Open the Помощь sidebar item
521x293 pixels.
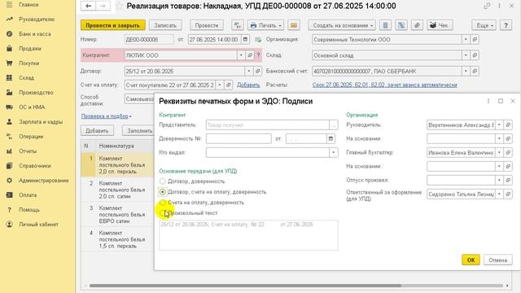[x=29, y=210]
